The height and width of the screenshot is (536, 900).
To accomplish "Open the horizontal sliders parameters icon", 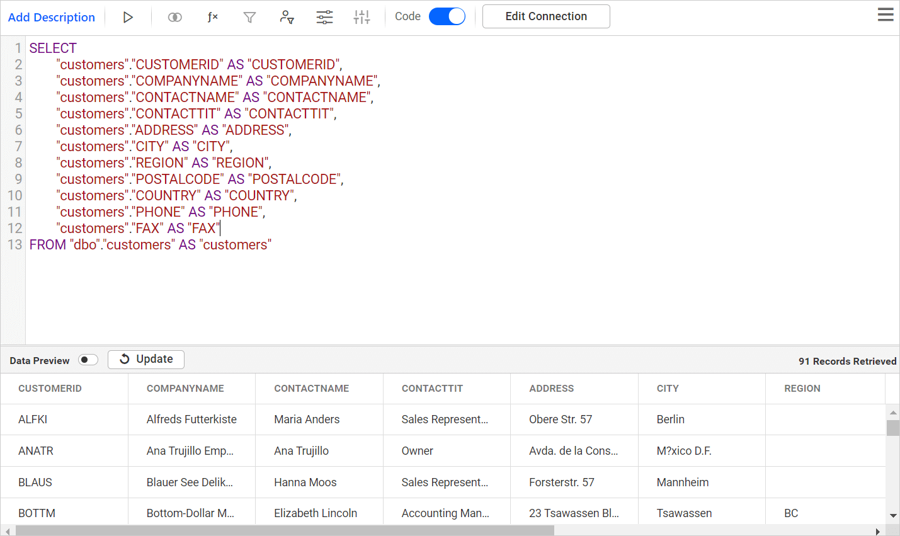I will (x=324, y=17).
